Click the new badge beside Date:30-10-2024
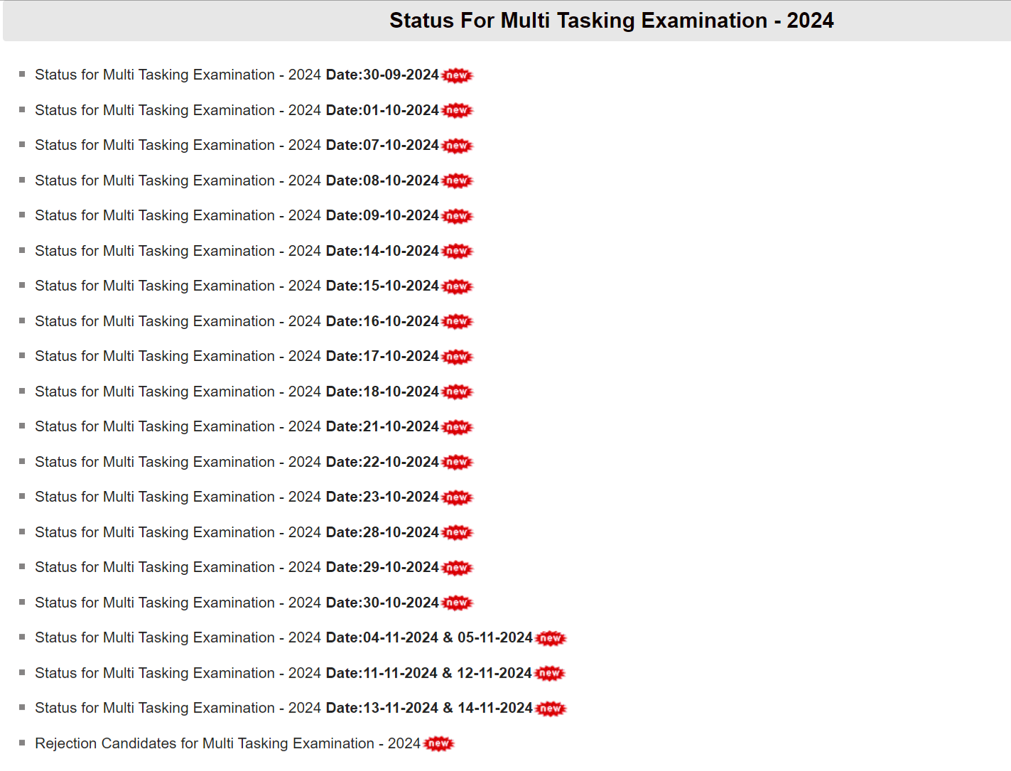Screen dimensions: 1011x771 [x=457, y=603]
